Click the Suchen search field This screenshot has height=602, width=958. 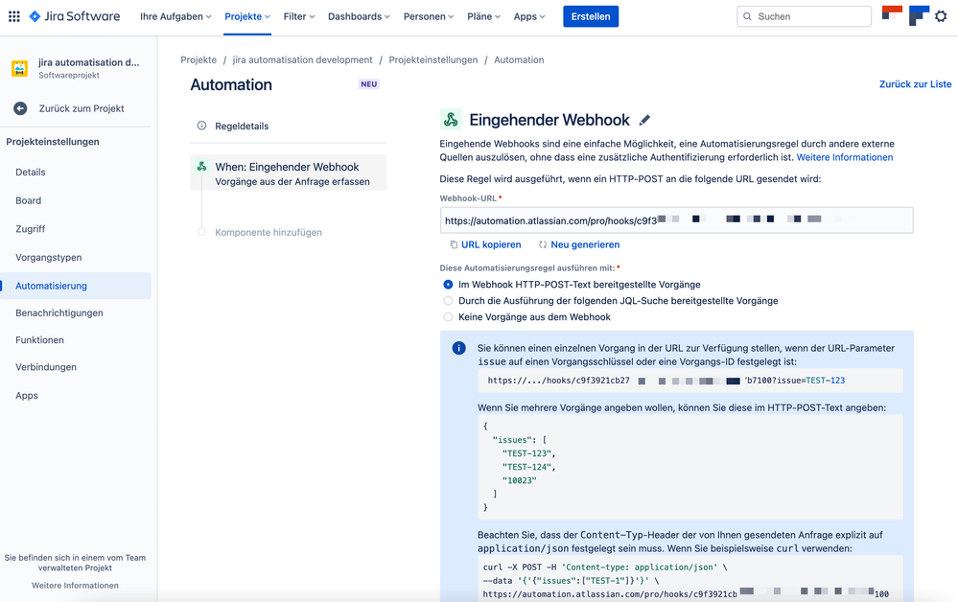804,16
